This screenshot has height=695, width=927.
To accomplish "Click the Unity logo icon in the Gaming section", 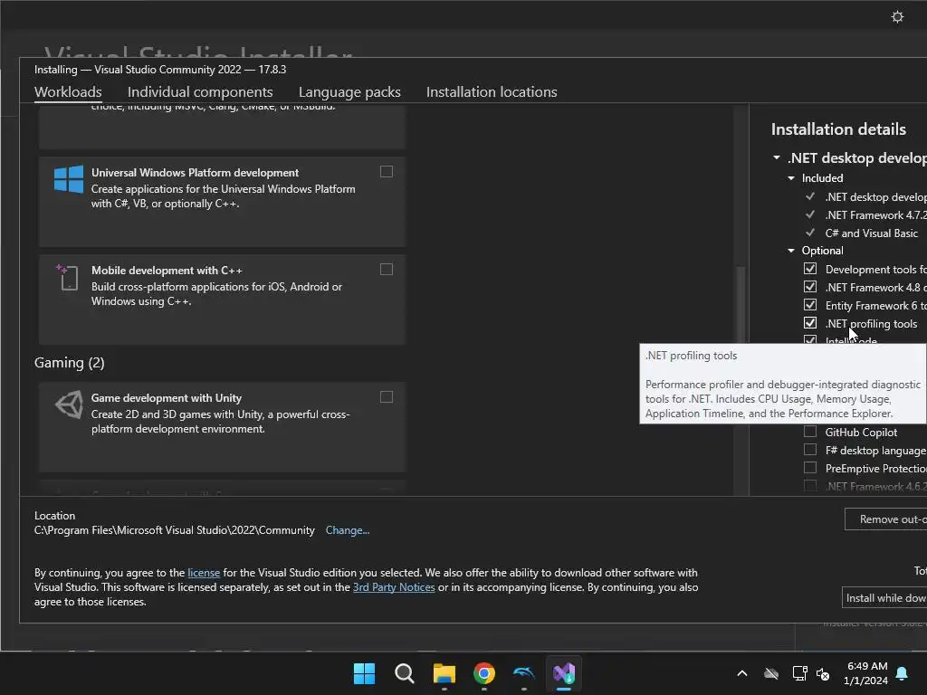I will [x=69, y=405].
